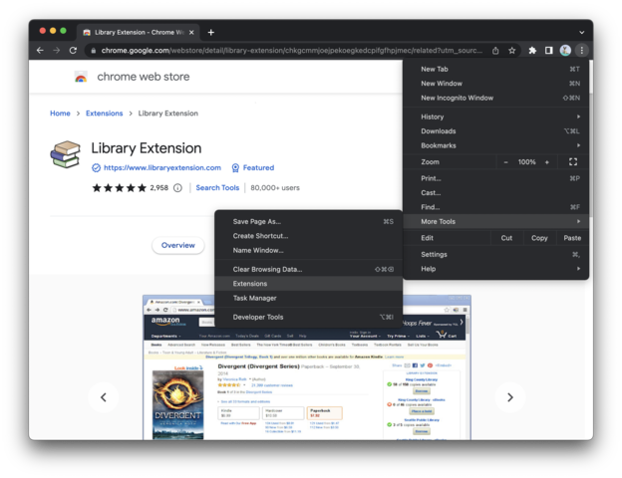Go to next screenshot with right arrow

(510, 397)
